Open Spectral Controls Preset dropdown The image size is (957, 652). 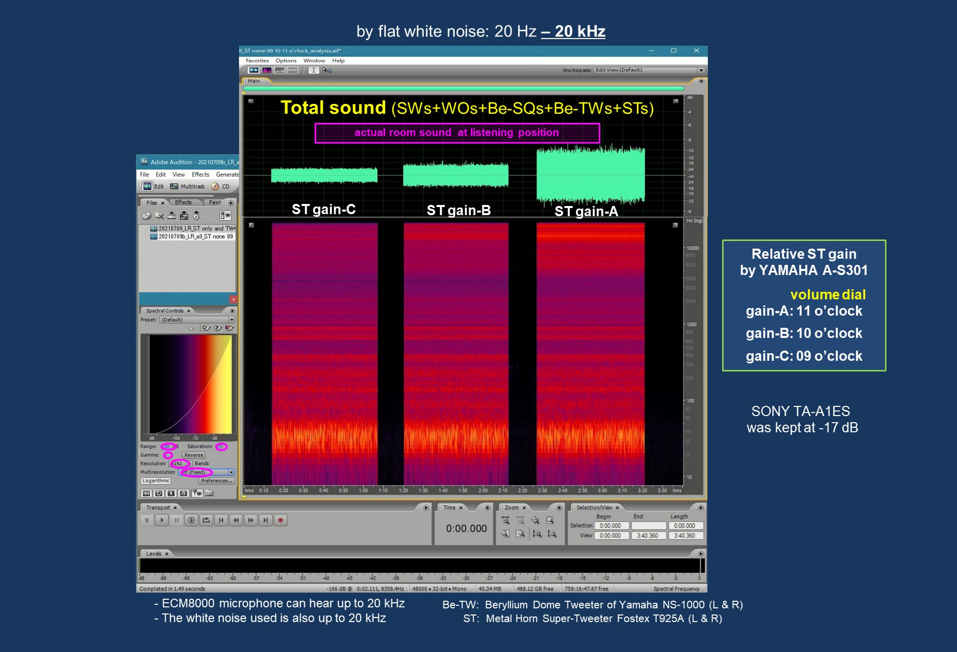point(197,320)
